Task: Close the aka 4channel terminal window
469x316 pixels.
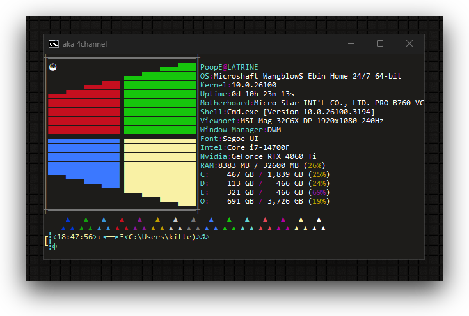Action: point(409,43)
